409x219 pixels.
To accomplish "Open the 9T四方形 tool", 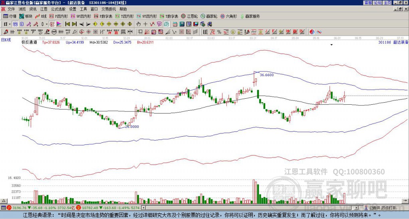I will click(x=147, y=16).
